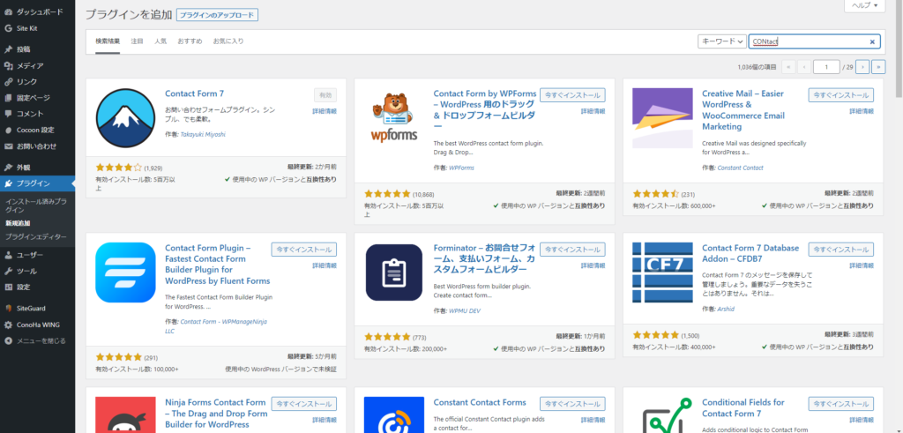
Task: Open the Constant Contact Forms title link
Action: [480, 402]
